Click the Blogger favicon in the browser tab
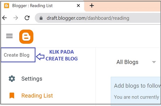Image resolution: width=161 pixels, height=106 pixels. tap(7, 5)
